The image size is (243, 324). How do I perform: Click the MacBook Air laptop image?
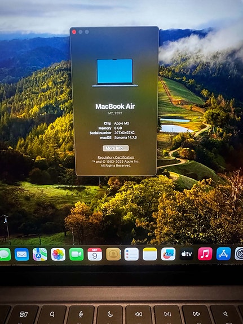coord(115,73)
